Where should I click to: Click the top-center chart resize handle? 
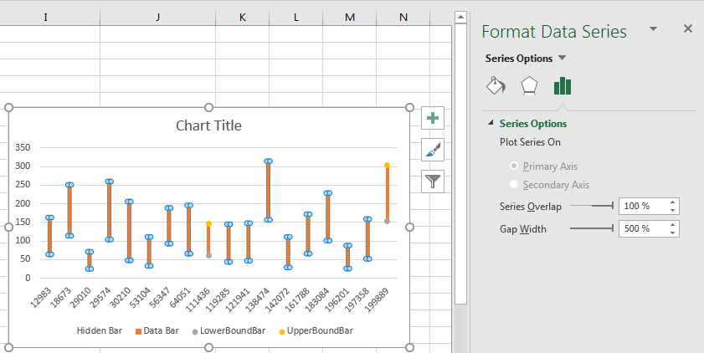[208, 107]
